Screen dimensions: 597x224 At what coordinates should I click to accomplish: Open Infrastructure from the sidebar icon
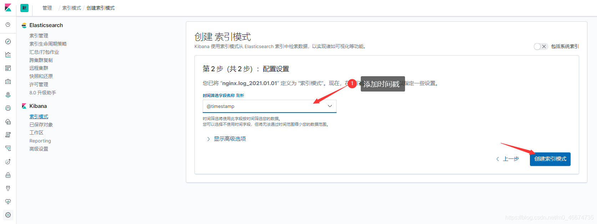[x=8, y=122]
